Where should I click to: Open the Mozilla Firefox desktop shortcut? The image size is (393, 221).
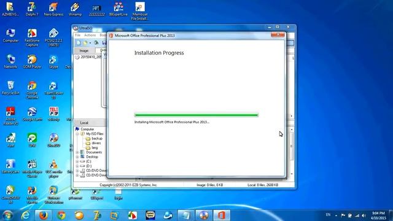point(32,195)
